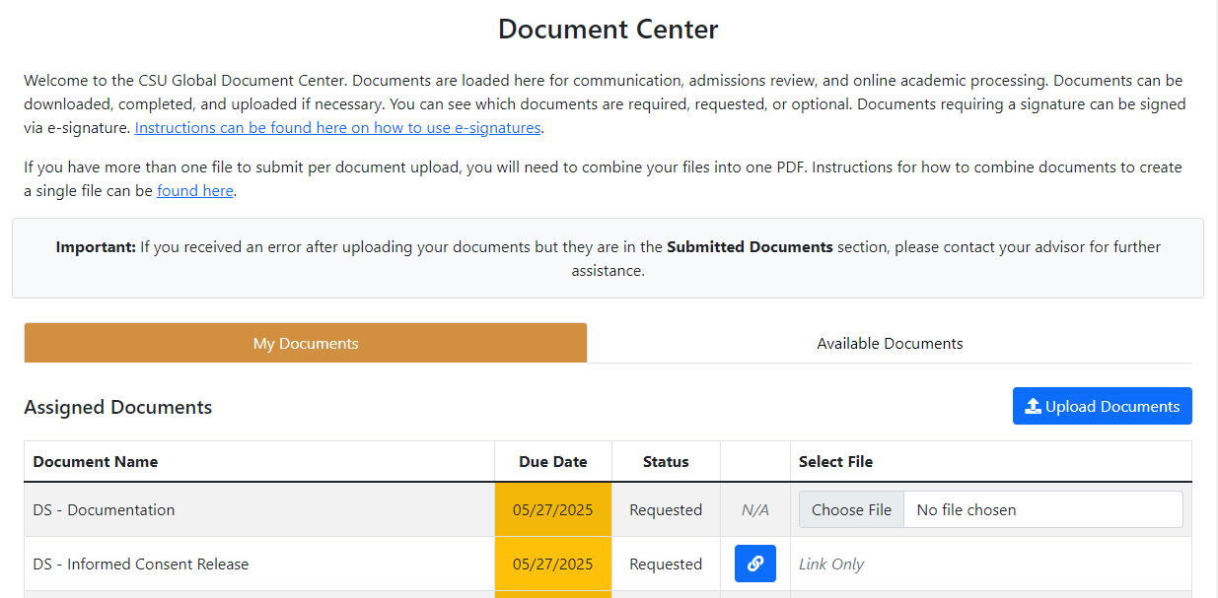Open the e-signatures instructions link
Screen dimensions: 1218x598
pyautogui.click(x=337, y=128)
